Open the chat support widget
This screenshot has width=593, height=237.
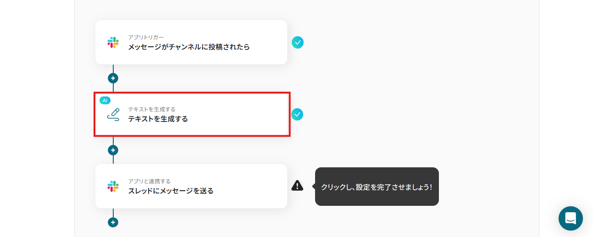coord(571,218)
